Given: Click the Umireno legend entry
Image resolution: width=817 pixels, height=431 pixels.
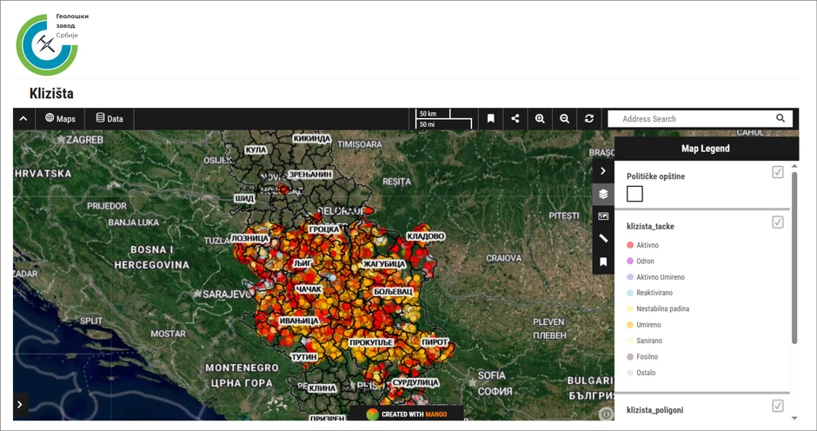Looking at the screenshot, I should click(644, 325).
